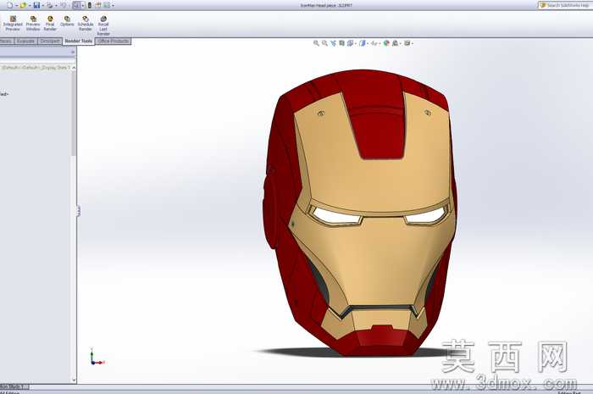Click the Previous View icon

point(333,43)
